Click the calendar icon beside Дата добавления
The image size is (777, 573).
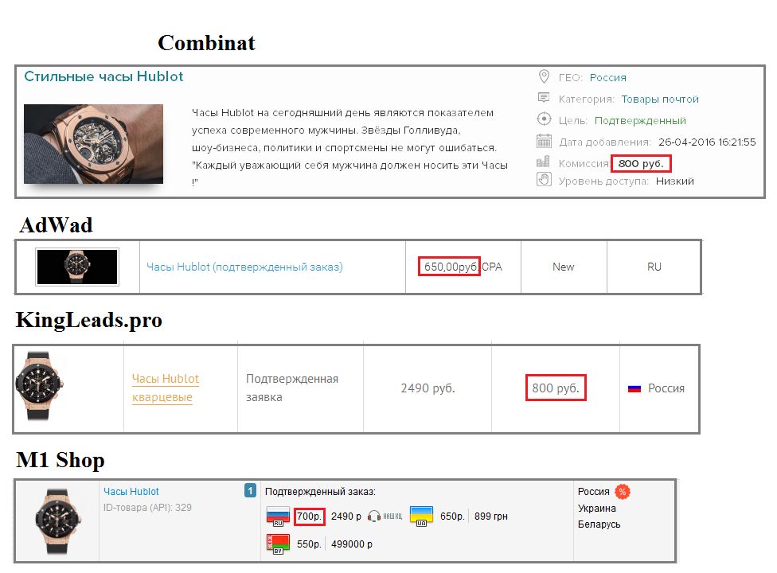click(544, 141)
